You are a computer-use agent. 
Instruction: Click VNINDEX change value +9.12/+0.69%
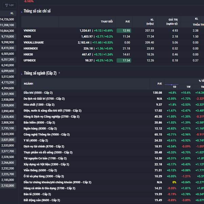pos(103,31)
